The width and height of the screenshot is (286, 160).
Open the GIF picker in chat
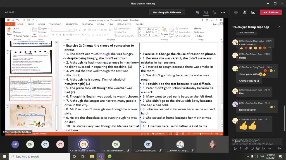point(258,148)
